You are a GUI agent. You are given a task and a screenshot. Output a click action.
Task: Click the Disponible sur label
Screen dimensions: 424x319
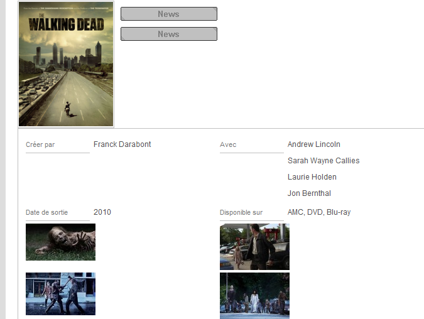click(241, 212)
